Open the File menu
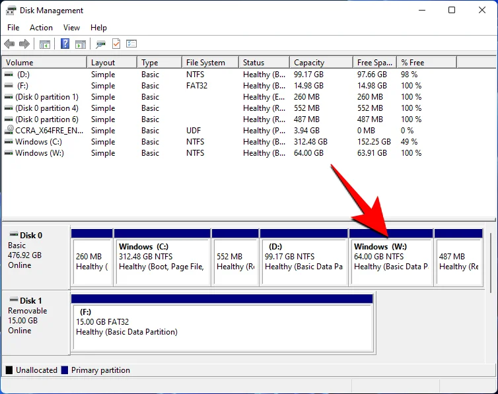This screenshot has width=498, height=394. click(x=13, y=28)
